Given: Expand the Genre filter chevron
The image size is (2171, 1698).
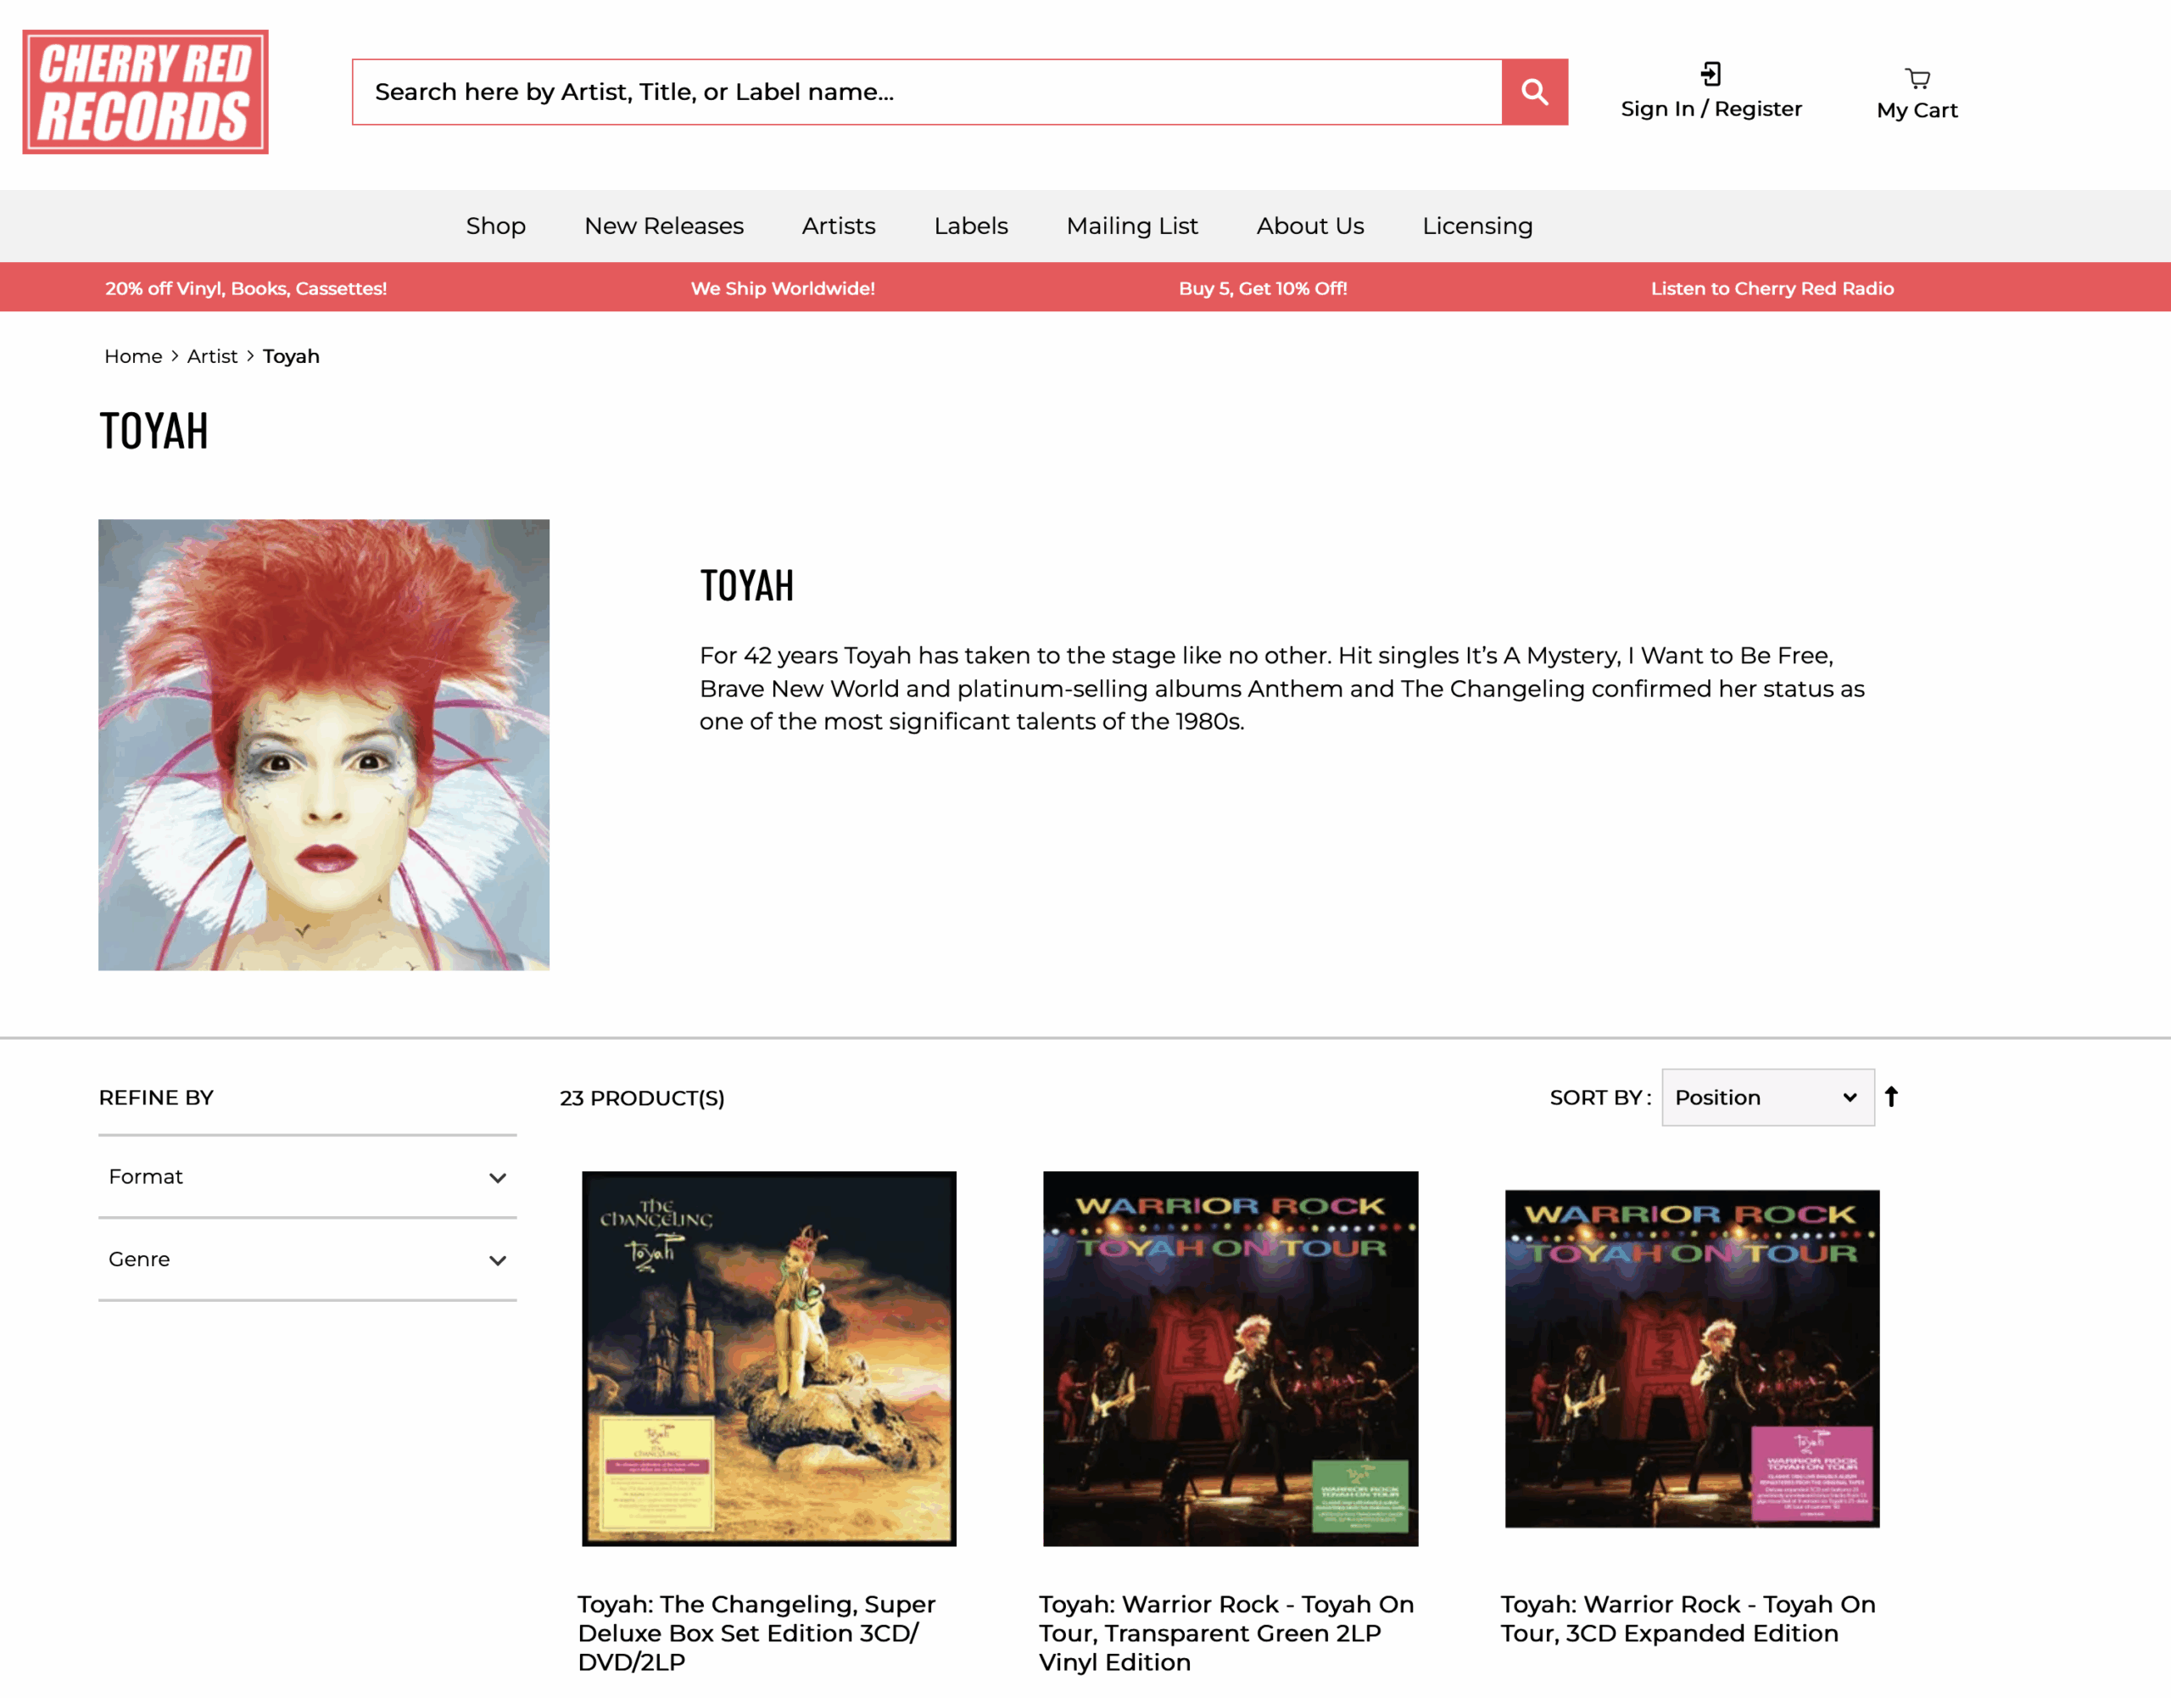Looking at the screenshot, I should click(497, 1260).
